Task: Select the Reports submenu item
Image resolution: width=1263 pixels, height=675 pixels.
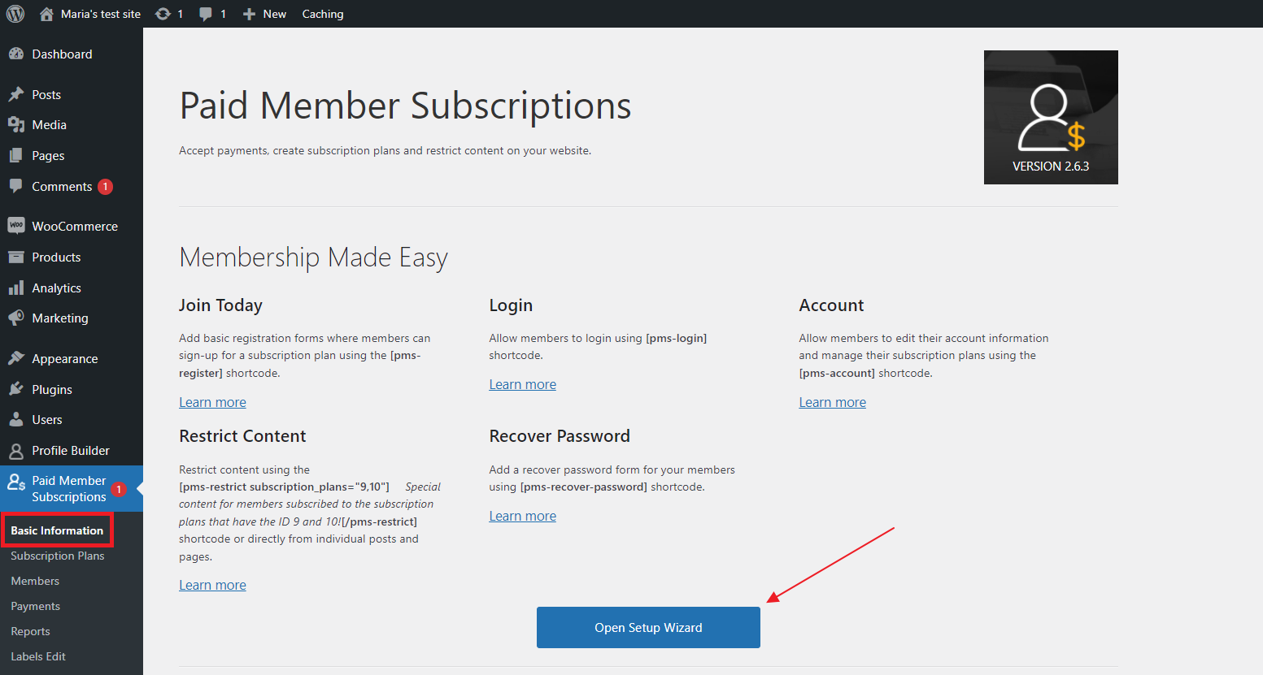Action: coord(30,631)
